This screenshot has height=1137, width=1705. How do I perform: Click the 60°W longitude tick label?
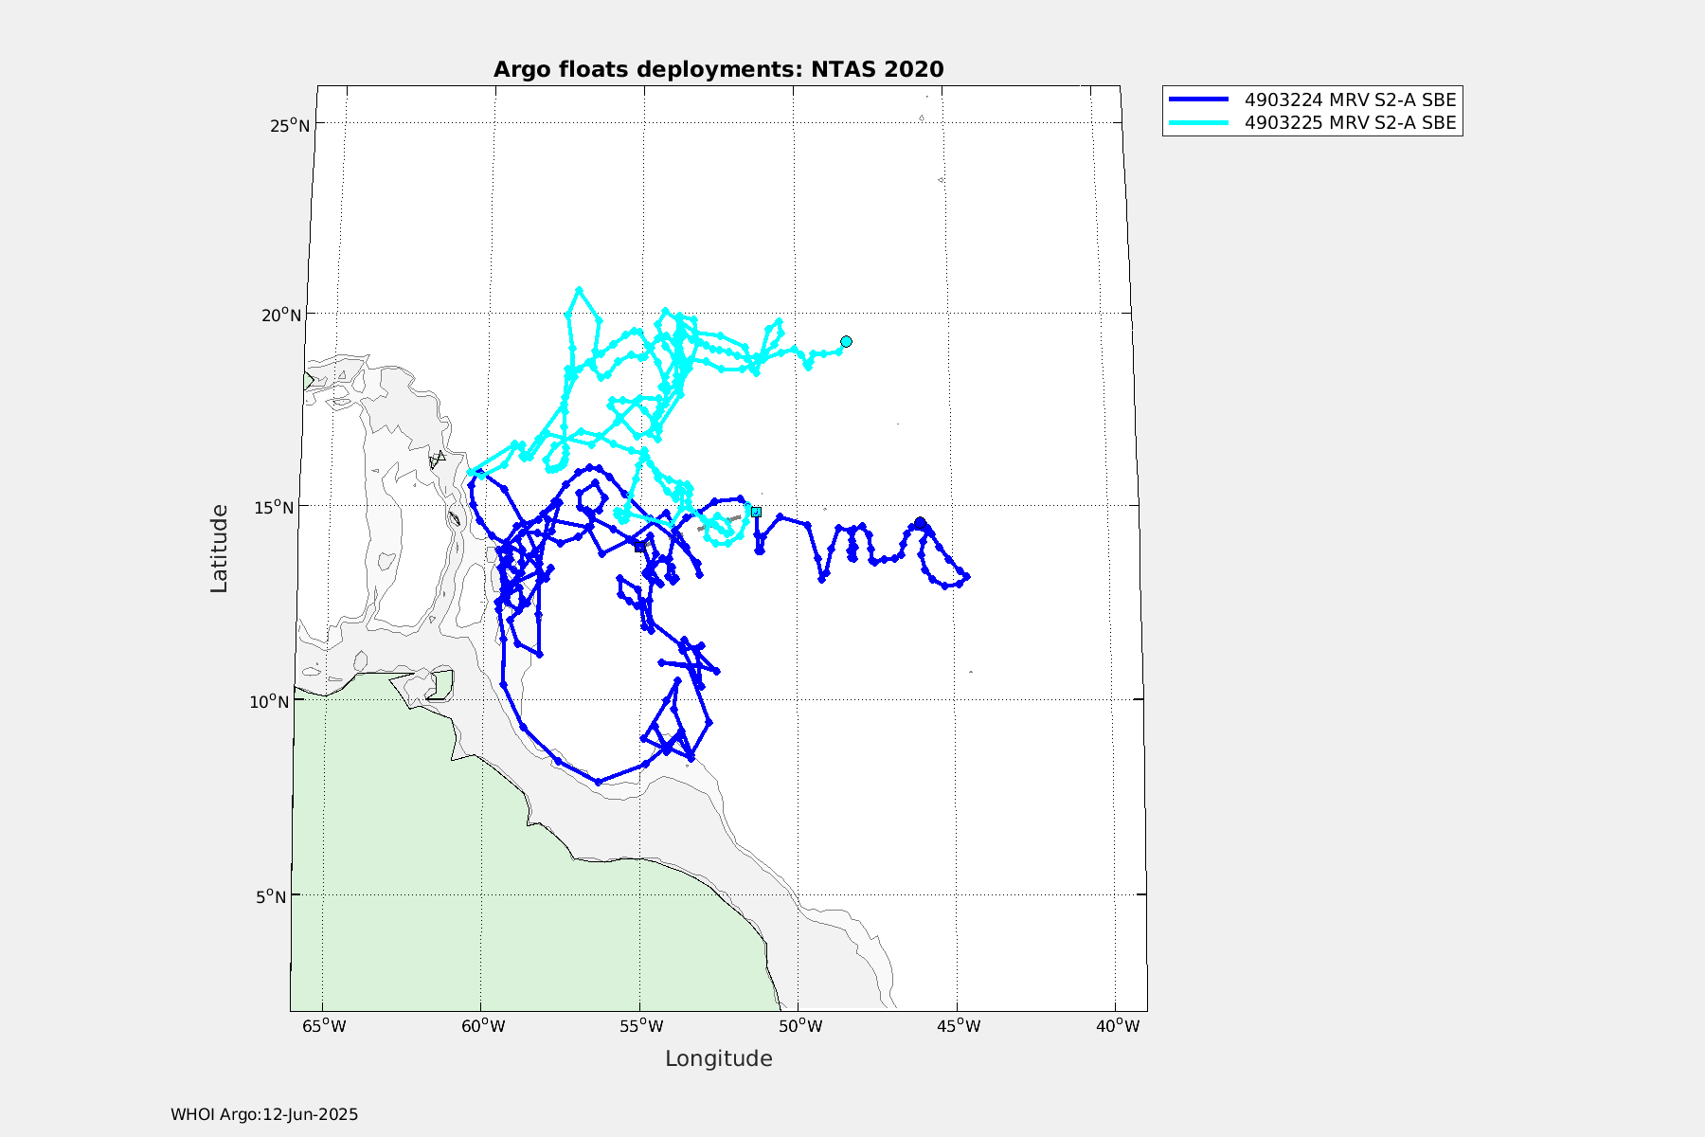click(482, 1026)
